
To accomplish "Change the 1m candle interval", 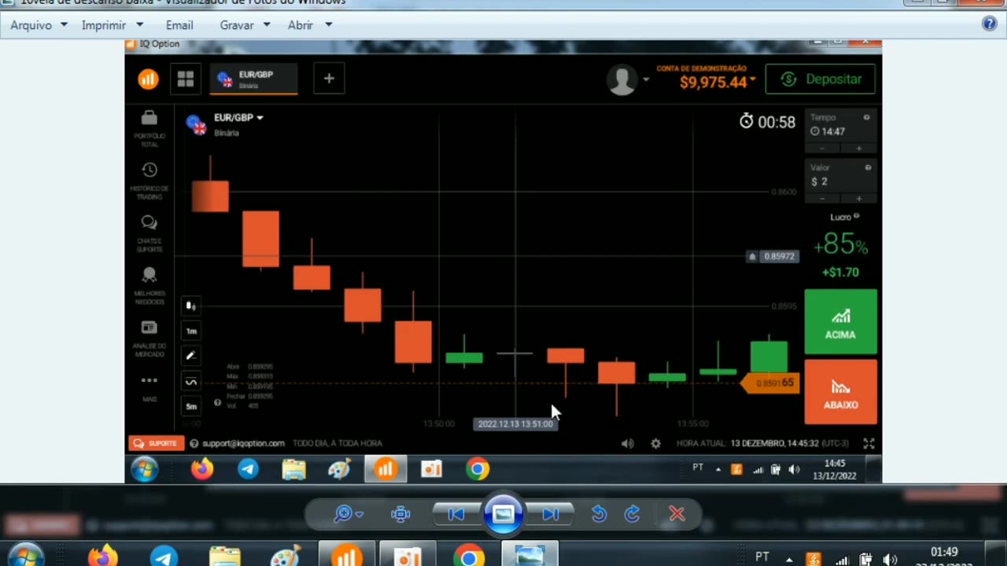I will tap(190, 331).
